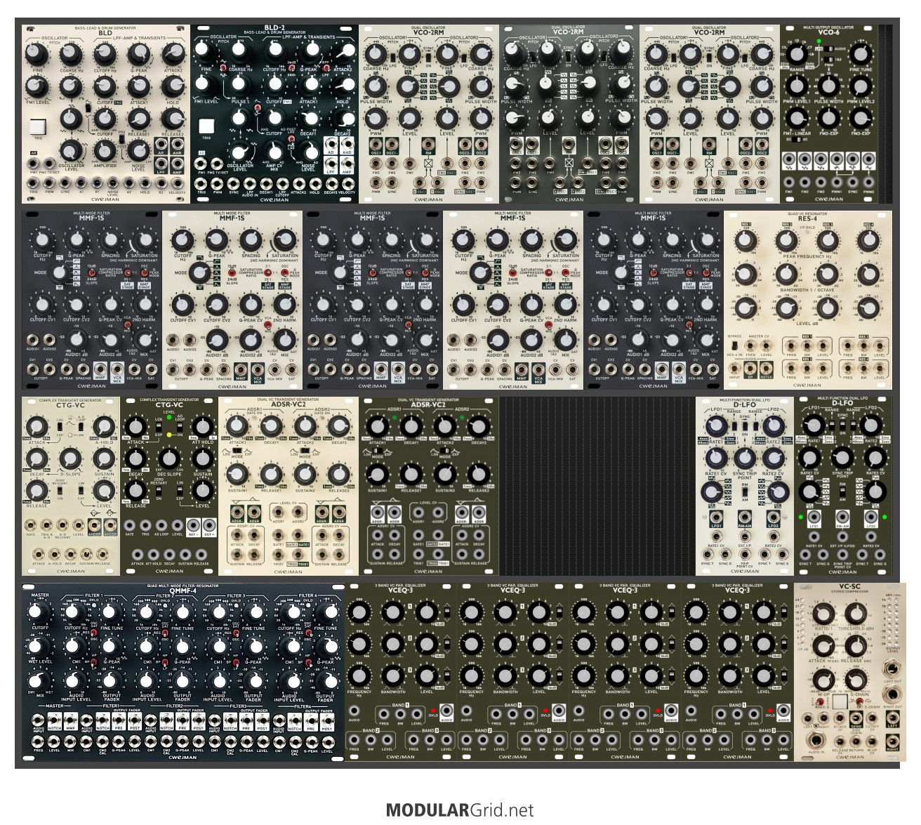Click the SEND side-chain jack on VC-SC

coord(856,718)
